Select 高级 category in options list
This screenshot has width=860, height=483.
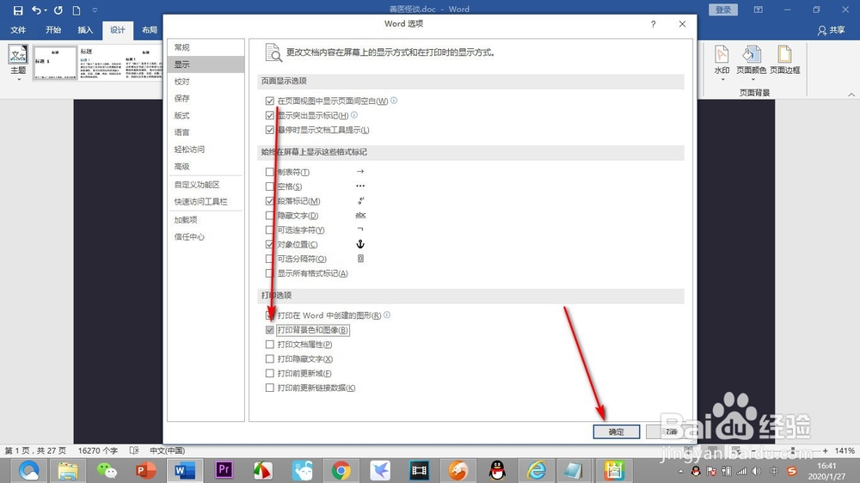[x=206, y=166]
